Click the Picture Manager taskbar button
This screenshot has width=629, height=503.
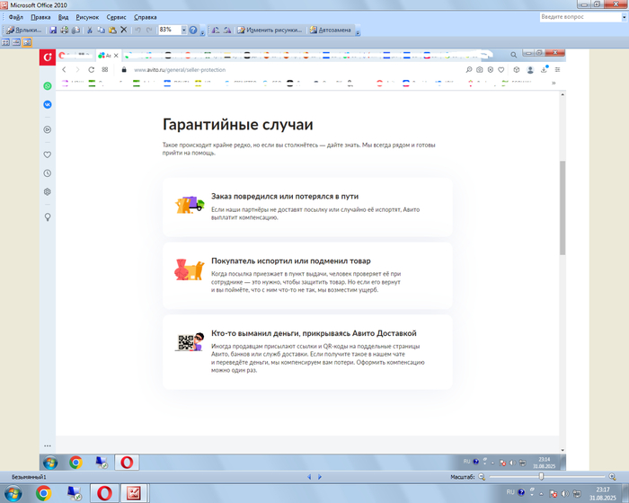click(134, 493)
